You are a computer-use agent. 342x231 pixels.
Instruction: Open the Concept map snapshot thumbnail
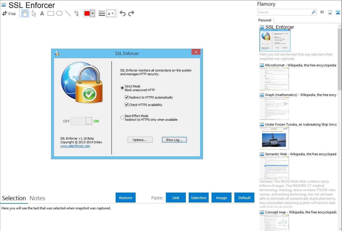point(274,223)
